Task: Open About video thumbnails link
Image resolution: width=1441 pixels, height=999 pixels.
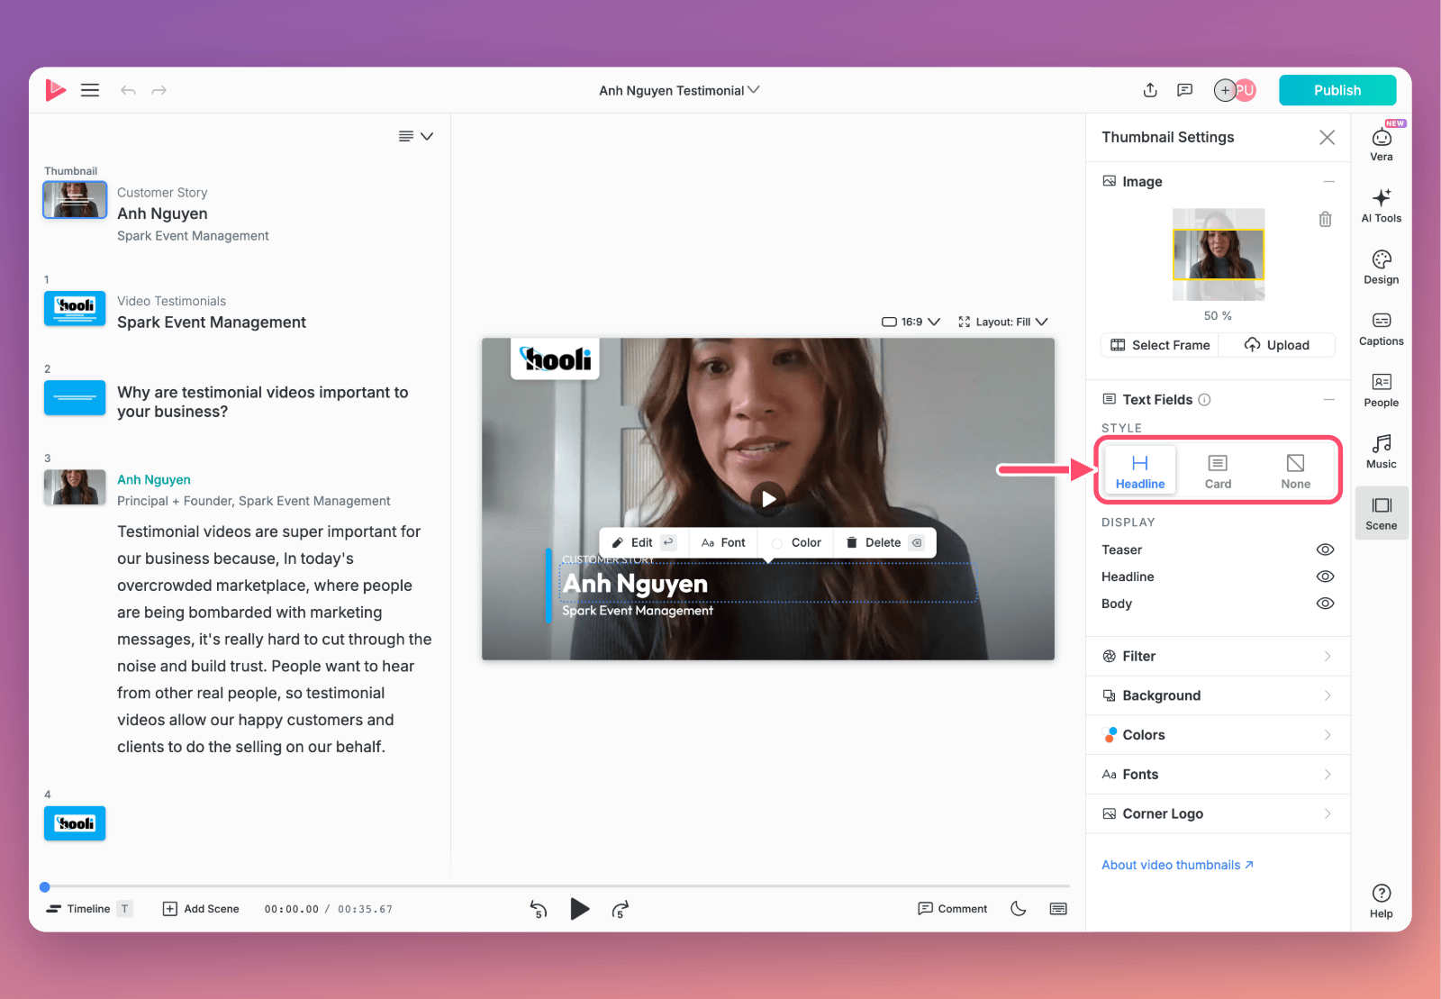Action: tap(1177, 865)
